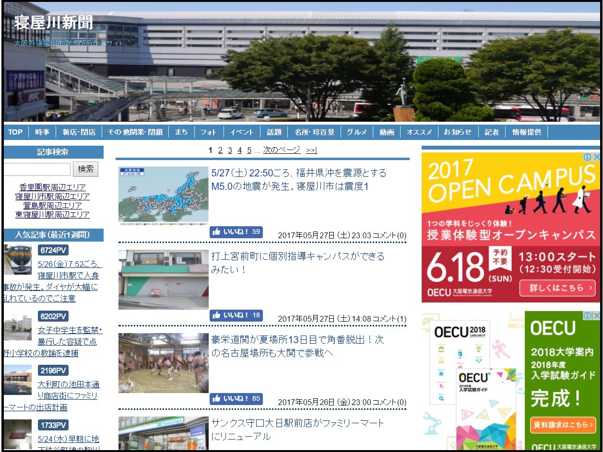Open the 情報提供 menu item
Screen dimensions: 603x452
(527, 132)
